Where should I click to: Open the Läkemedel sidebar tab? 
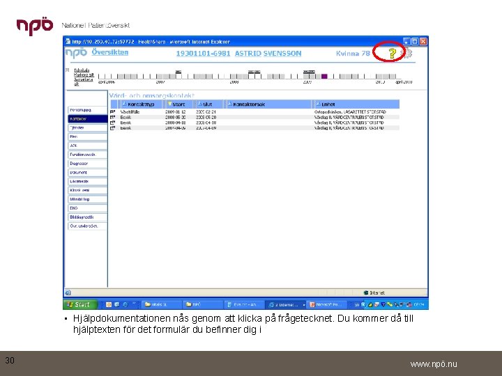[87, 181]
